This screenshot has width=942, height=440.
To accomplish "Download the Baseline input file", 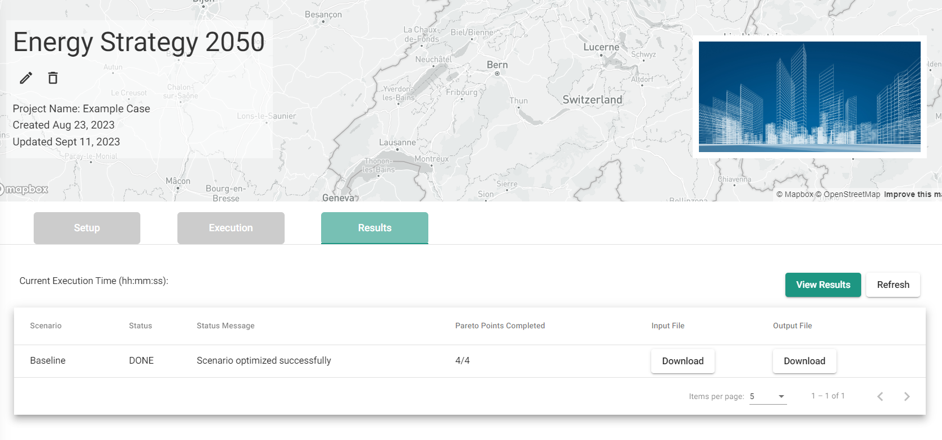I will pyautogui.click(x=683, y=361).
